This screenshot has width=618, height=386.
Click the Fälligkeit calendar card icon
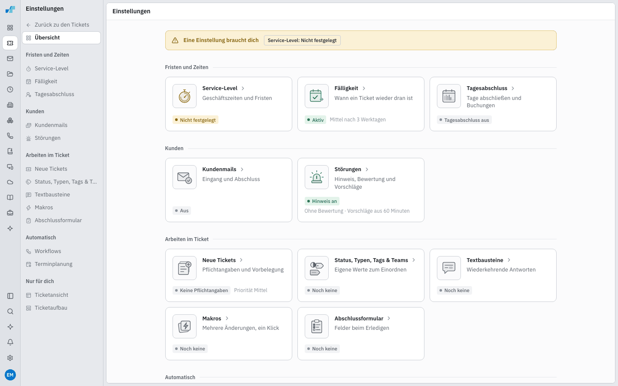317,96
